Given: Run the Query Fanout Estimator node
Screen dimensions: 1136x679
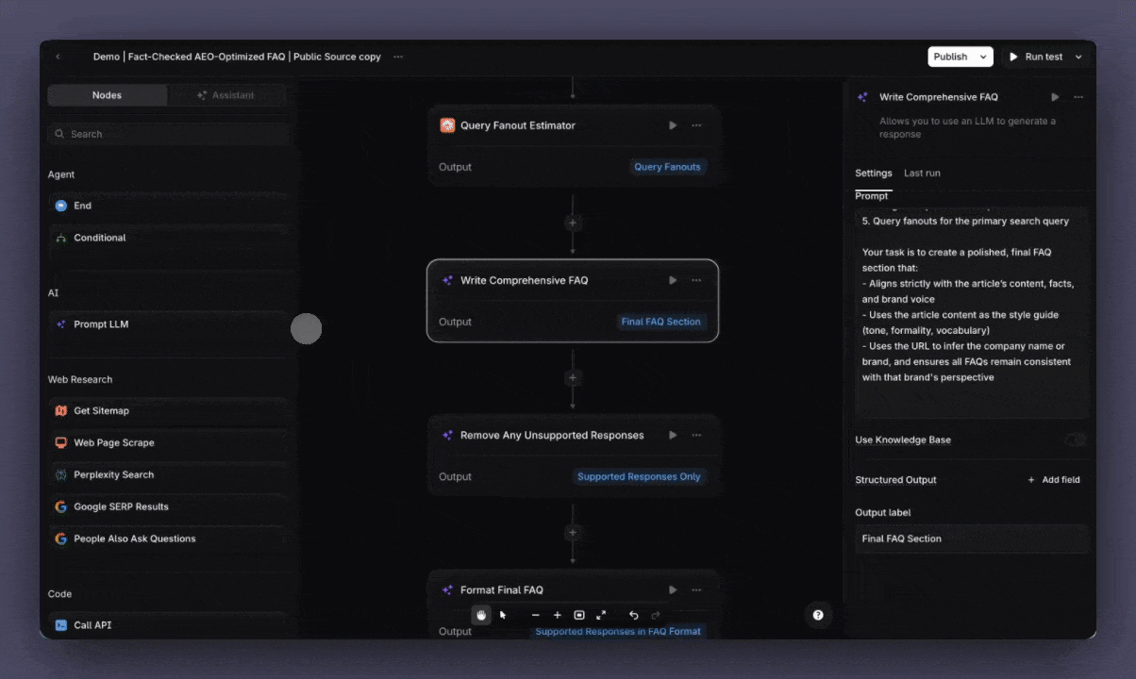Looking at the screenshot, I should (x=673, y=125).
